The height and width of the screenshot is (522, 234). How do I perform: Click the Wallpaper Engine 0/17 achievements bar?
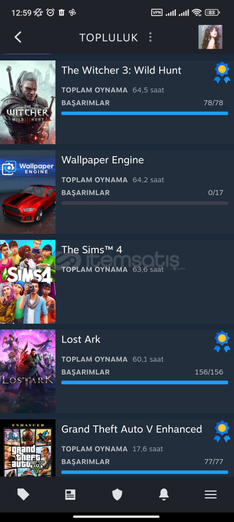coord(144,203)
